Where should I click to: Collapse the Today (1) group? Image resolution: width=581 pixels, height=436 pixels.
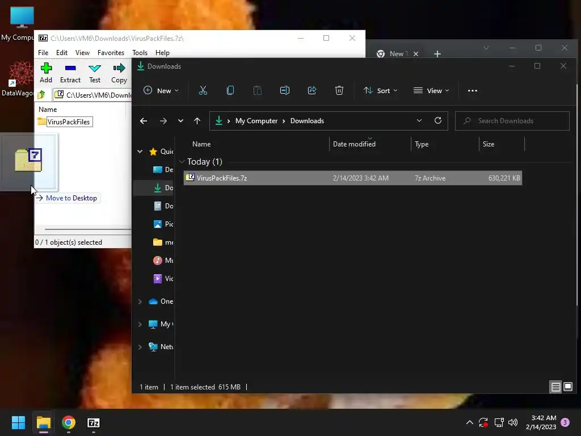click(x=182, y=162)
